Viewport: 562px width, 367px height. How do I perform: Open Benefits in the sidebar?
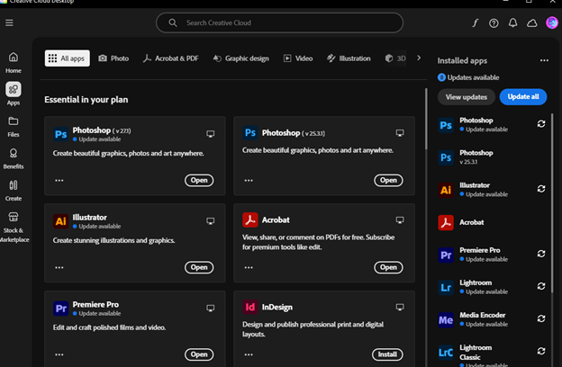[14, 158]
